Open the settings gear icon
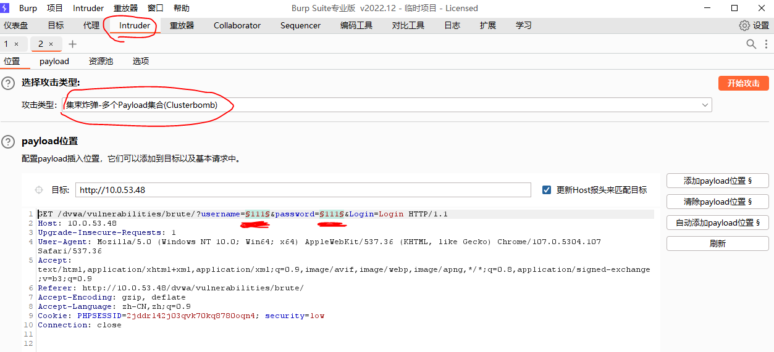Screen dimensions: 774x352 (744, 25)
